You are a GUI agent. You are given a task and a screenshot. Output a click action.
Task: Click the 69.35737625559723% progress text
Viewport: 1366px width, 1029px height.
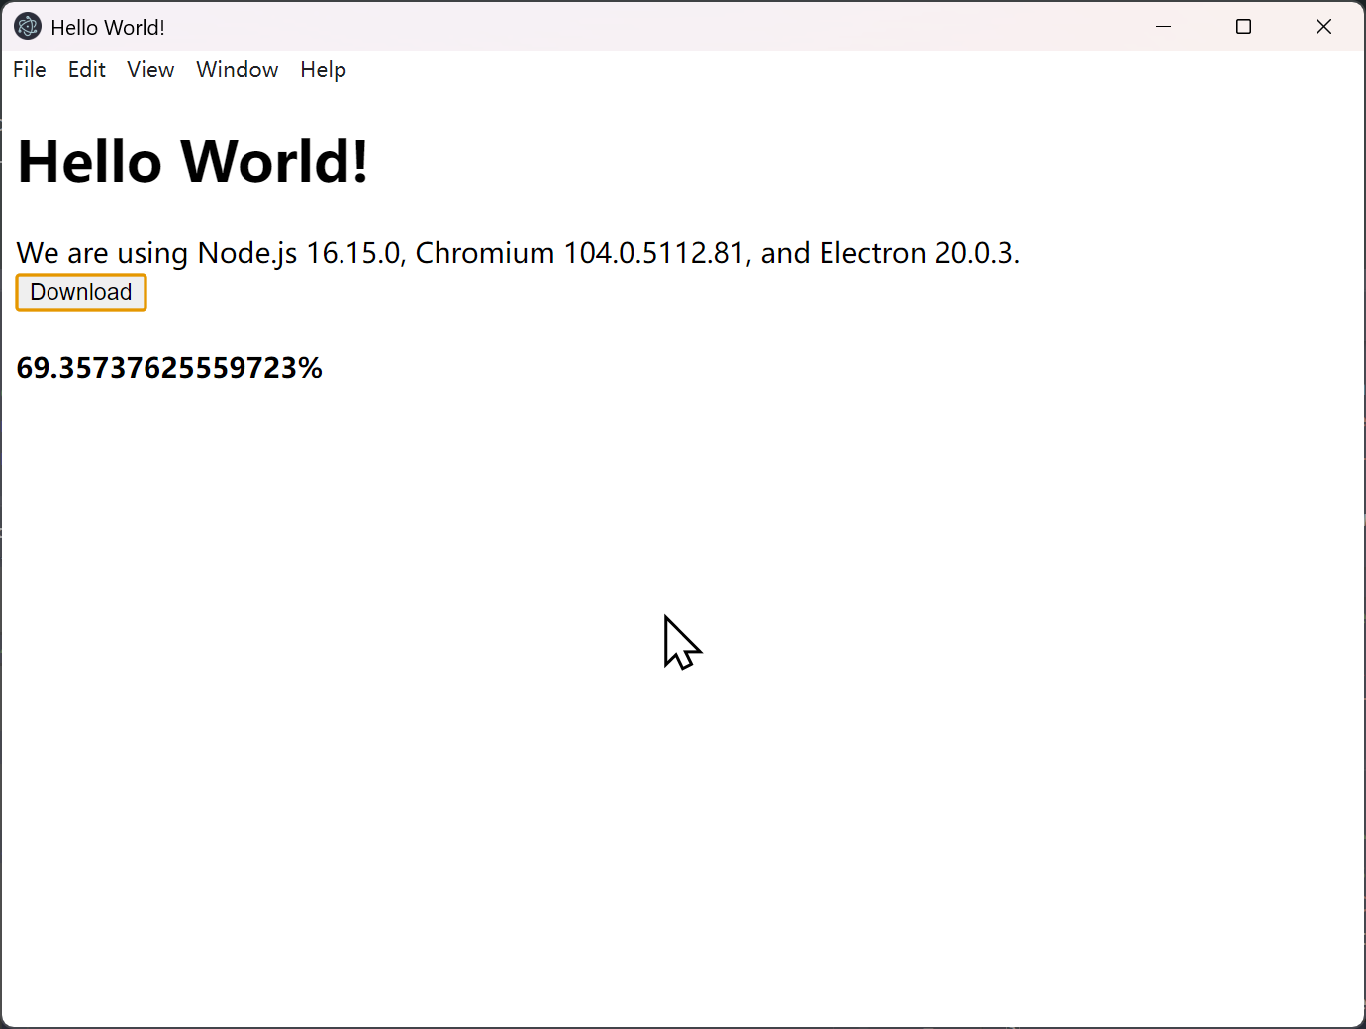click(169, 368)
